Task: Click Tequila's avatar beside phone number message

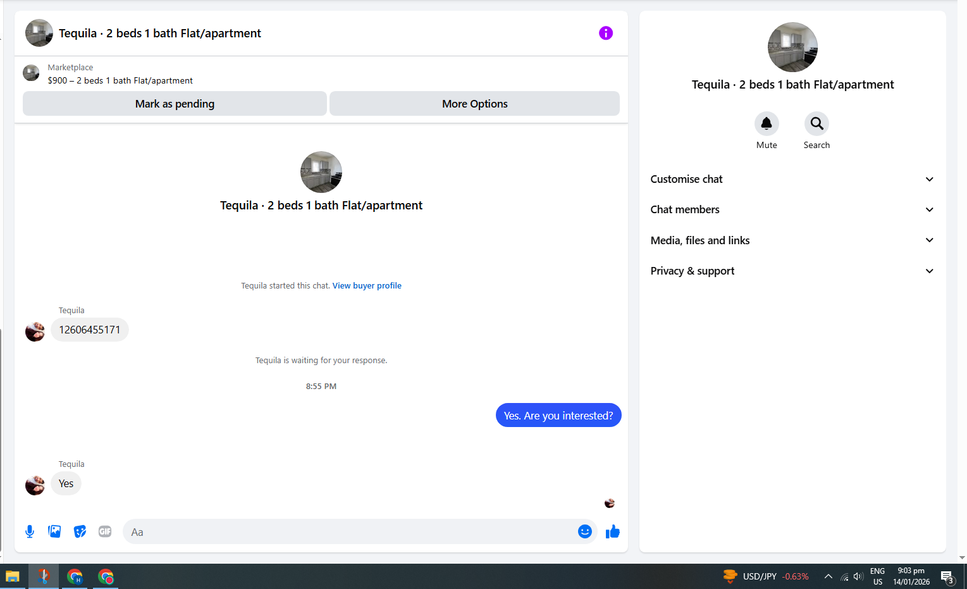Action: click(35, 331)
